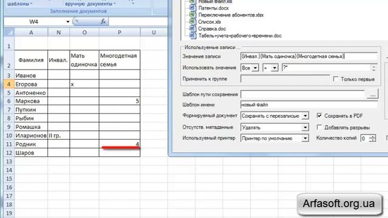Open the Используемый принтер dropdown
The image size is (388, 218).
(306, 138)
